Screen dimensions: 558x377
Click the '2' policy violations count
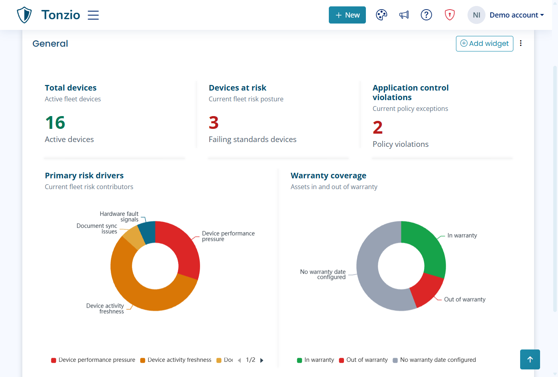pyautogui.click(x=377, y=127)
